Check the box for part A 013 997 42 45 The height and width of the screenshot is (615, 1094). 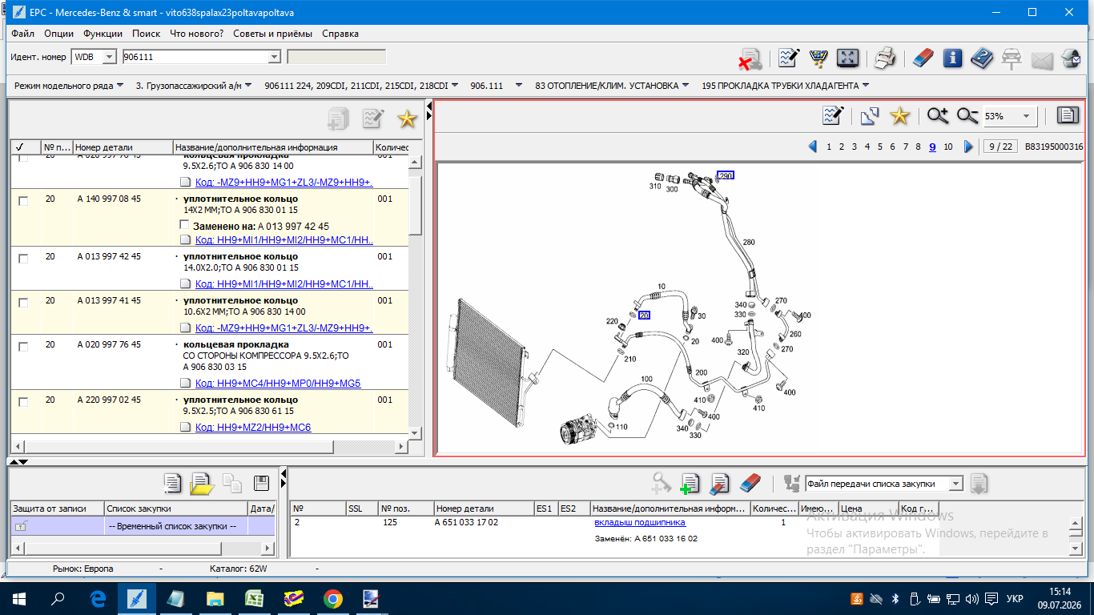click(23, 259)
